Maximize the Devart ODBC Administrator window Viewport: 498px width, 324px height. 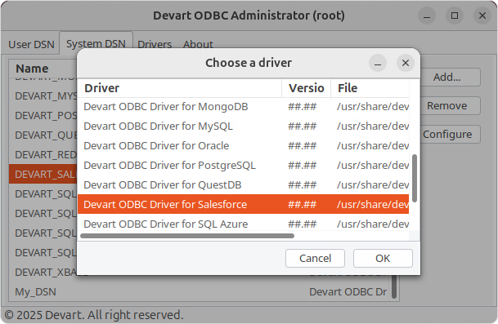tap(455, 16)
